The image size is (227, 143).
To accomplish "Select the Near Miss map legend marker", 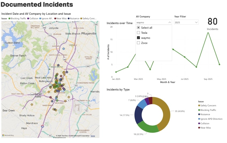I will pyautogui.click(x=55, y=18).
